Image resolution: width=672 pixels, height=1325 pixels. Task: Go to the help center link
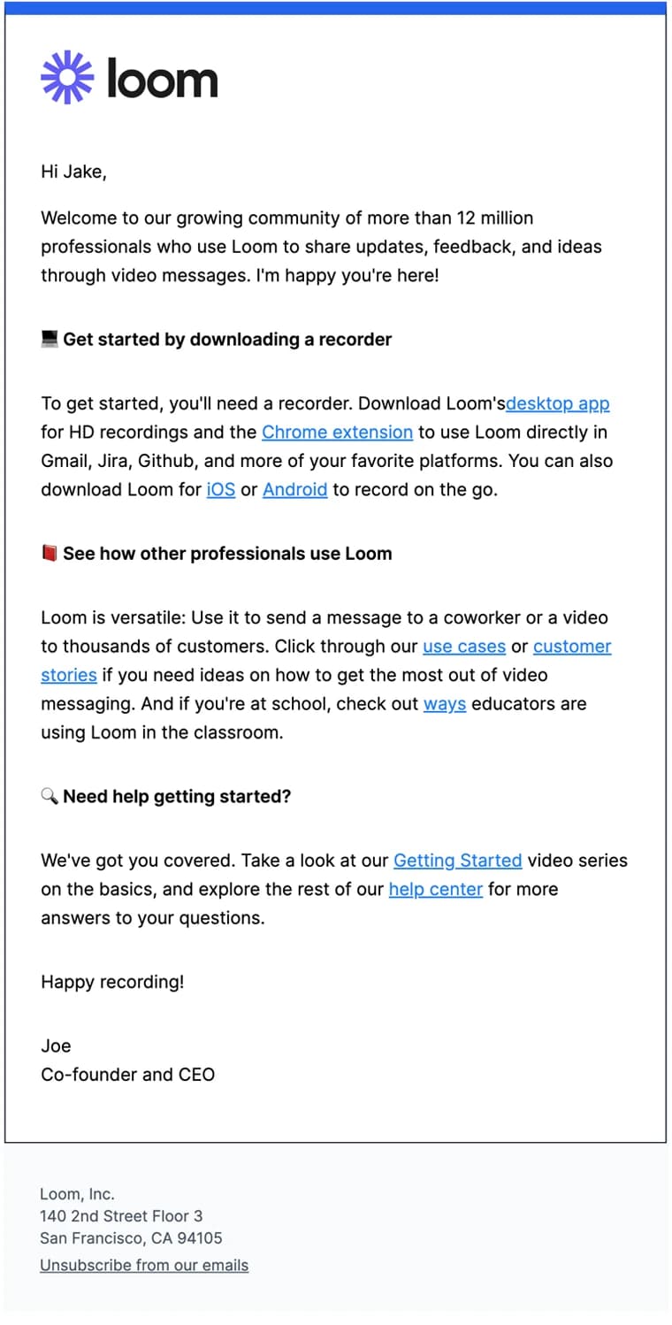point(435,889)
